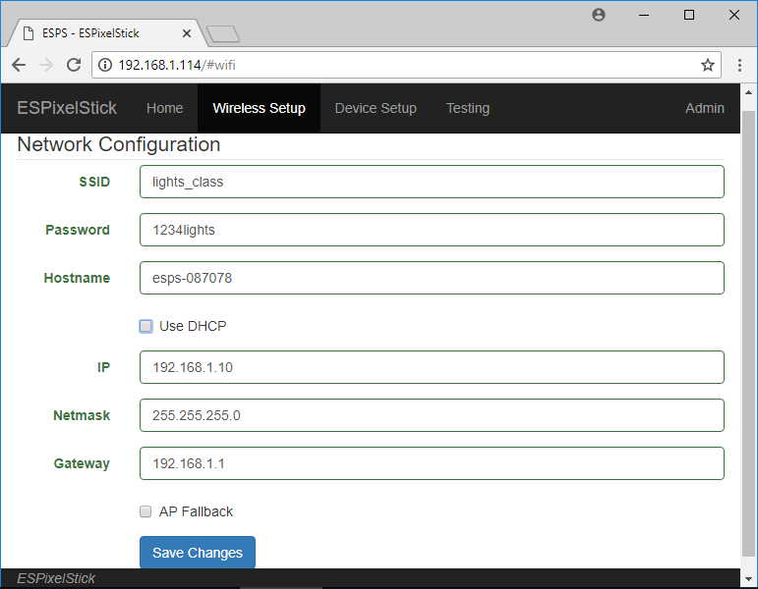This screenshot has height=589, width=758.
Task: Open the Admin nav item
Action: (x=704, y=108)
